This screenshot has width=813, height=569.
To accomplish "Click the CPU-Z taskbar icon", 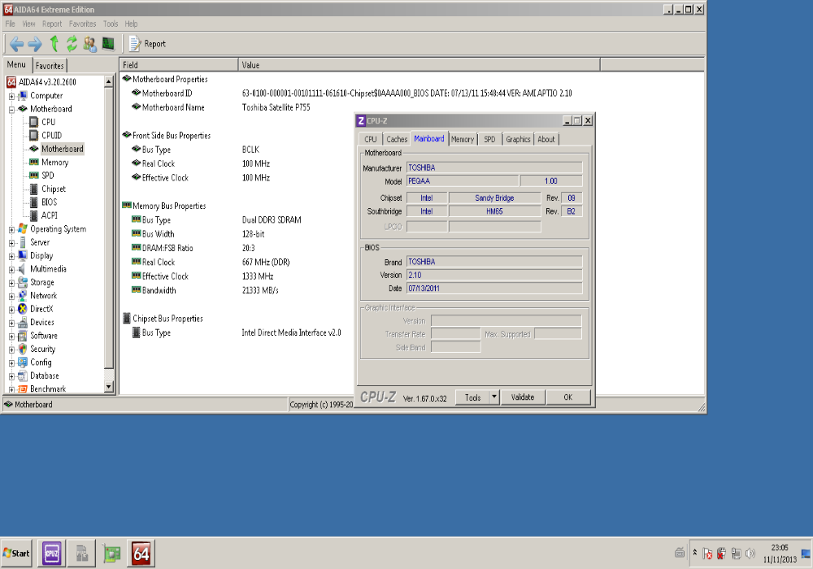I will coord(52,554).
